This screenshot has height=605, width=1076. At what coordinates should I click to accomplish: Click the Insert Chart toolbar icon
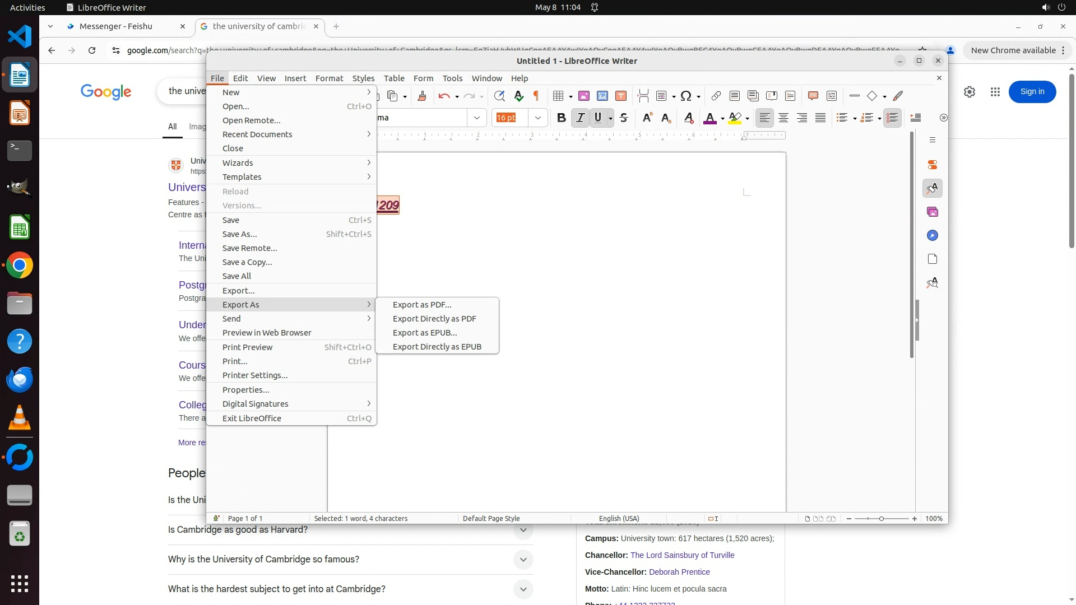pos(602,96)
